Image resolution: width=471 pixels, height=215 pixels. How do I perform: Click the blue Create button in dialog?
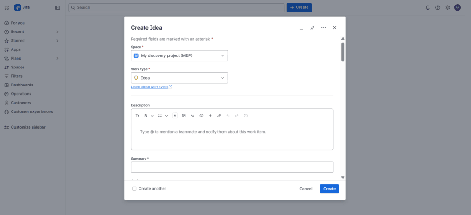point(330,189)
